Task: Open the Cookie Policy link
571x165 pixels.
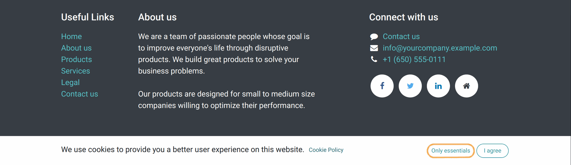Action: [x=326, y=150]
